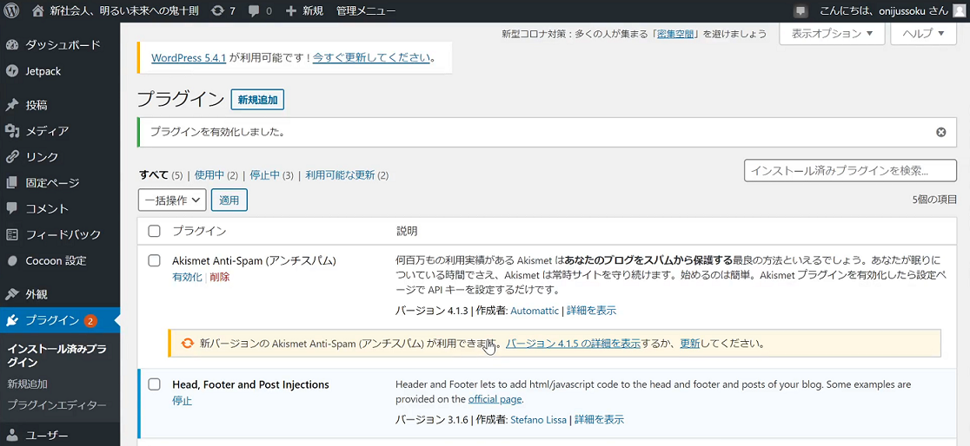Click 今すぐ更新してください link
The height and width of the screenshot is (446, 970).
(371, 58)
